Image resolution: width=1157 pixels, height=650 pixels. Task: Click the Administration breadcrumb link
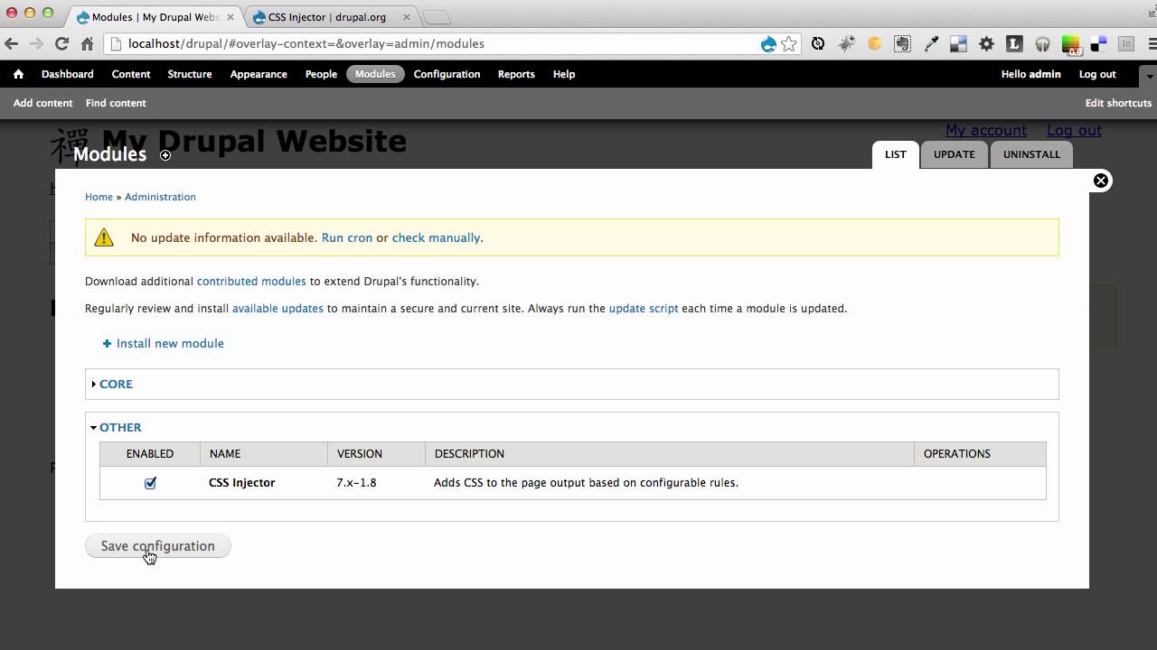click(x=160, y=197)
